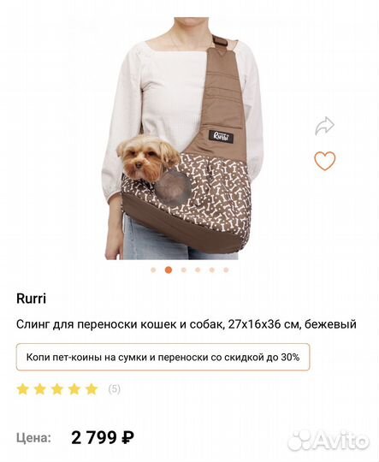Jump to the third photo dot
Viewport: 379px width, 462px height.
tap(184, 269)
